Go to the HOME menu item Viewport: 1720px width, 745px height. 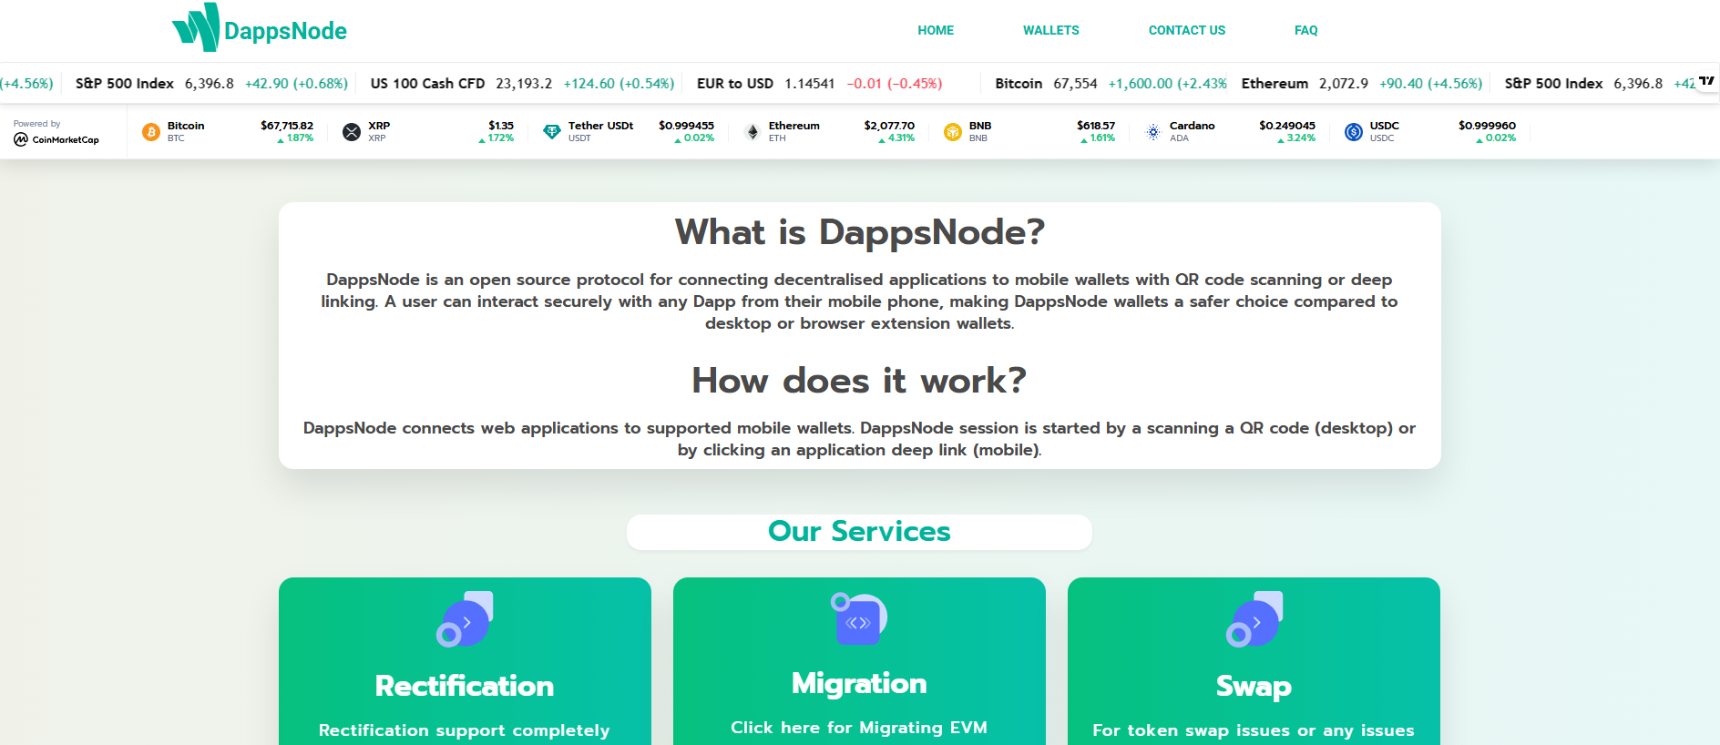click(936, 30)
